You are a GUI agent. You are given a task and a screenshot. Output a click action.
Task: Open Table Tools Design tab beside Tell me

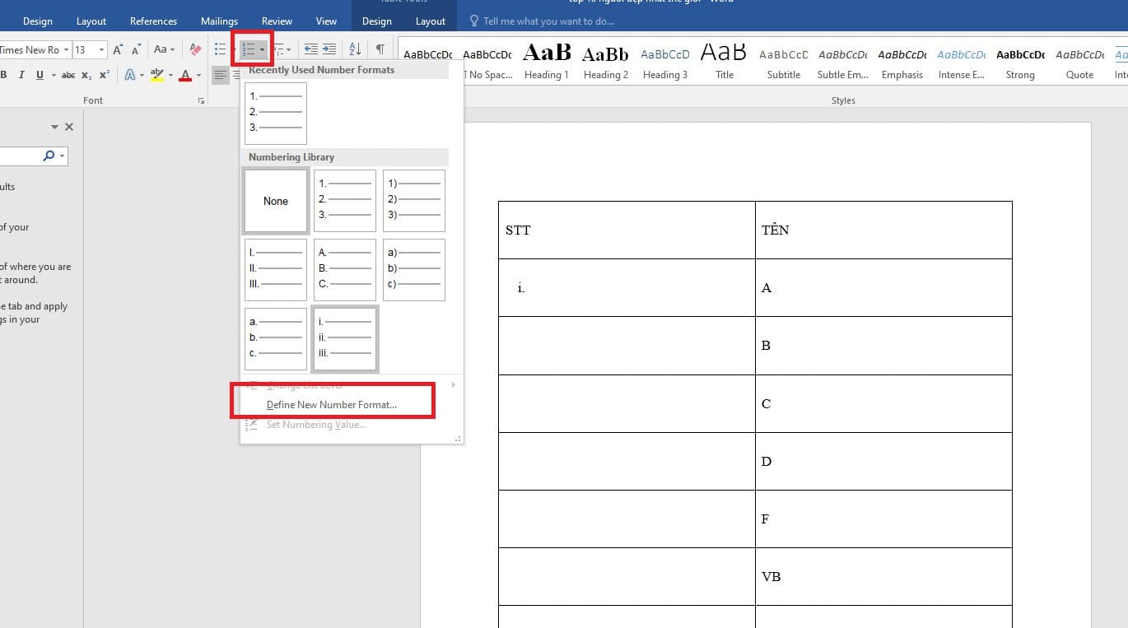click(x=377, y=21)
